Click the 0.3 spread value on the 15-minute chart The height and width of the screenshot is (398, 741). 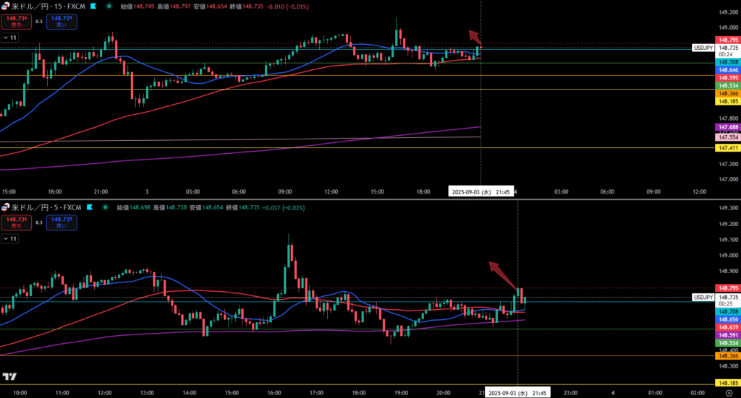pyautogui.click(x=39, y=22)
